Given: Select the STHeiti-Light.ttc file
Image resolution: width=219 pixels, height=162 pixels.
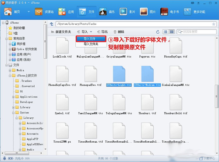Looking at the screenshot, I should [119, 76].
